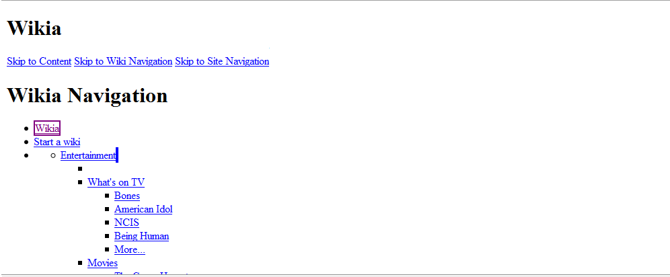Image resolution: width=670 pixels, height=277 pixels.
Task: Visit the NCIS link
Action: (x=126, y=223)
